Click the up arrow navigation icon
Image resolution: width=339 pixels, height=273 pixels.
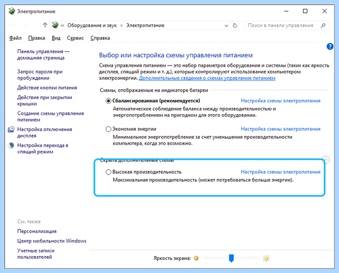pyautogui.click(x=45, y=25)
